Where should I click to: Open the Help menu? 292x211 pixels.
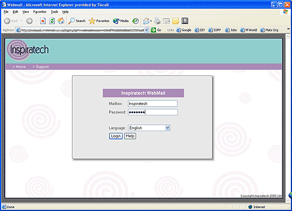pyautogui.click(x=65, y=12)
